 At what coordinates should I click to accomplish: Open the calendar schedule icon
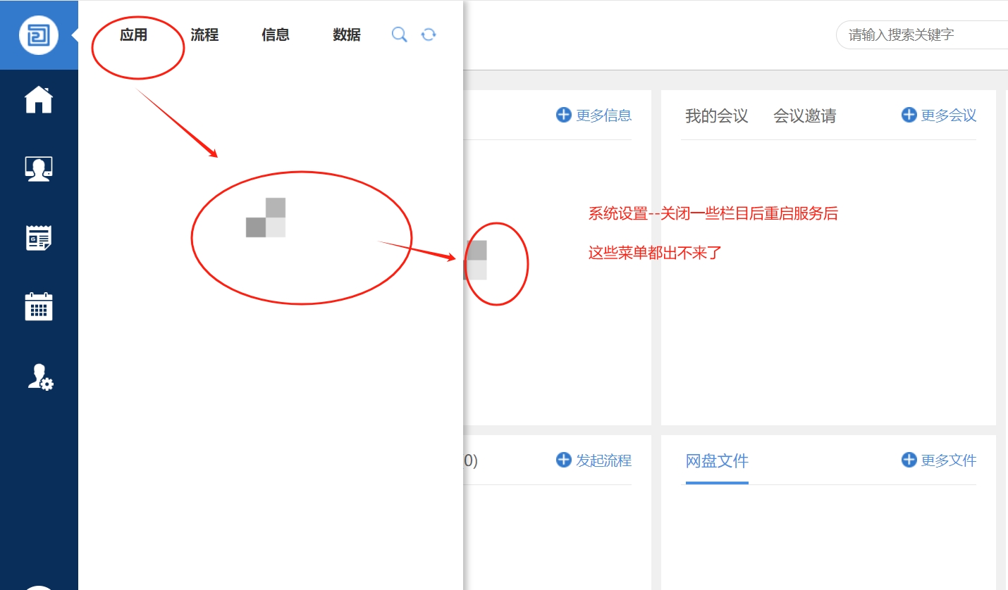coord(39,307)
